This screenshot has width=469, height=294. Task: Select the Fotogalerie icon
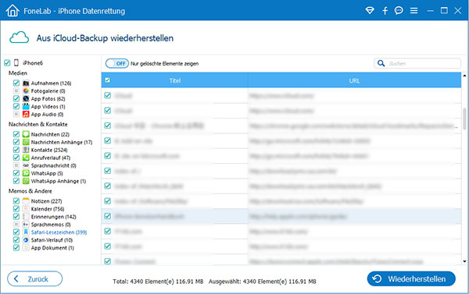pos(26,90)
